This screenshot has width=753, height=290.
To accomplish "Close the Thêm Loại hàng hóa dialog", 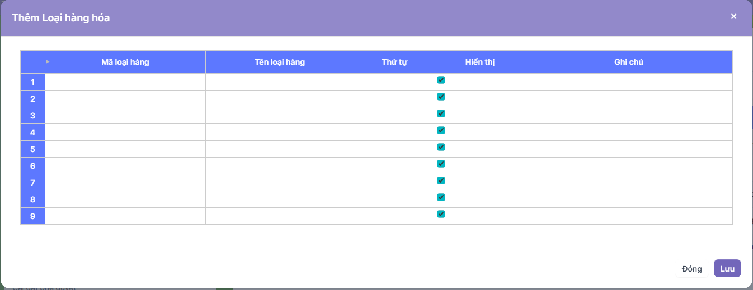I will point(733,17).
